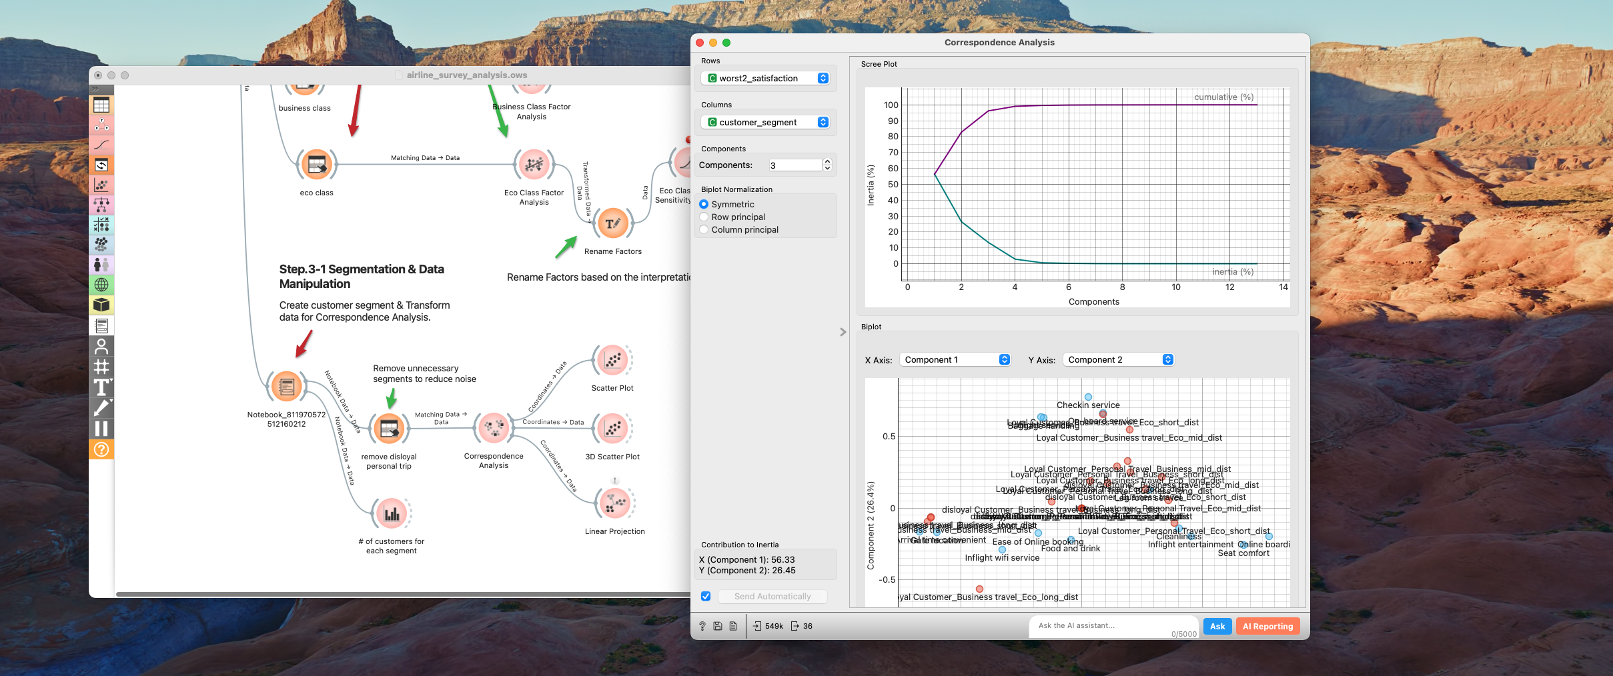Click the globe Geo category icon
This screenshot has height=676, width=1613.
(x=101, y=285)
